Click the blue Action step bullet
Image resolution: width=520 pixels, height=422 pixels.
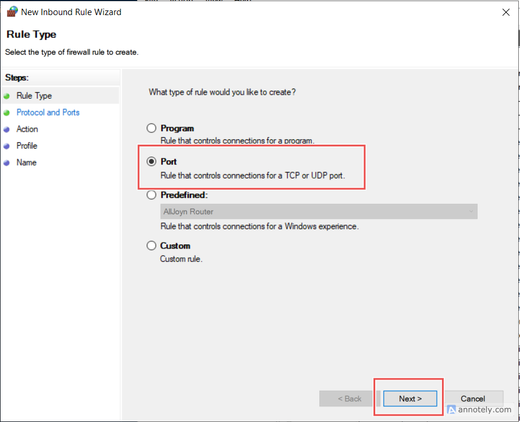click(x=7, y=129)
